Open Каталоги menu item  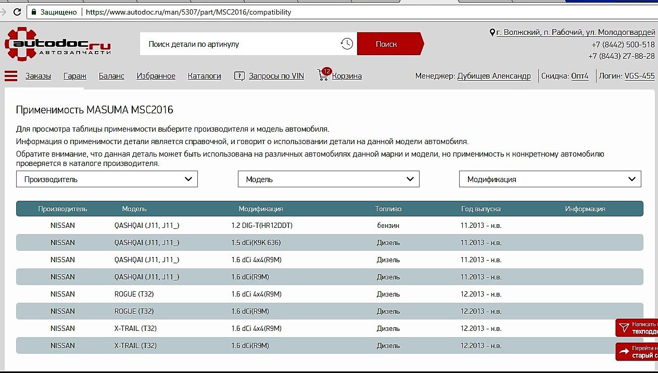coord(205,76)
